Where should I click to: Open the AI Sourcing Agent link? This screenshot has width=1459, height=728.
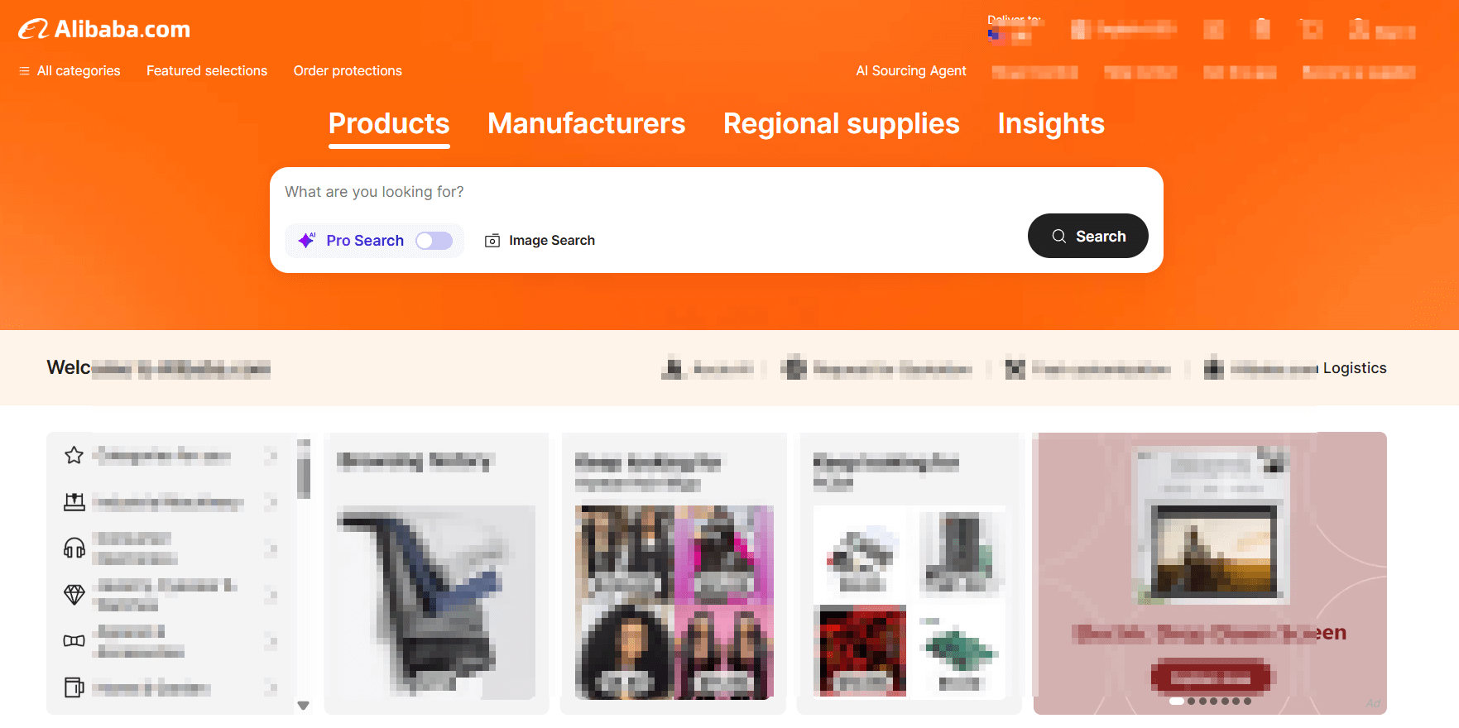911,71
